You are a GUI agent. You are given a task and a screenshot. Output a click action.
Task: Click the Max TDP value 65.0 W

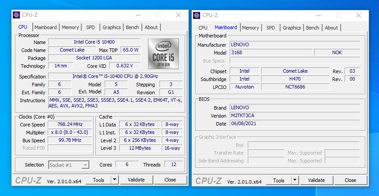click(x=130, y=50)
